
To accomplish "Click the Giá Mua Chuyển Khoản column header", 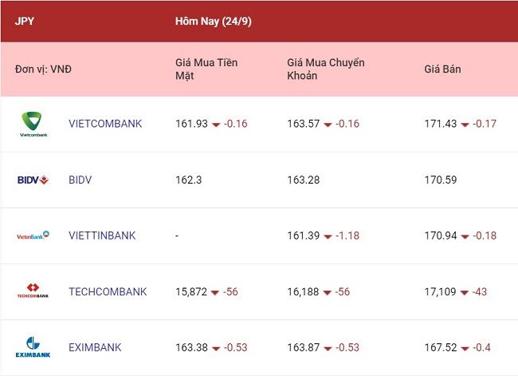I will pos(326,69).
